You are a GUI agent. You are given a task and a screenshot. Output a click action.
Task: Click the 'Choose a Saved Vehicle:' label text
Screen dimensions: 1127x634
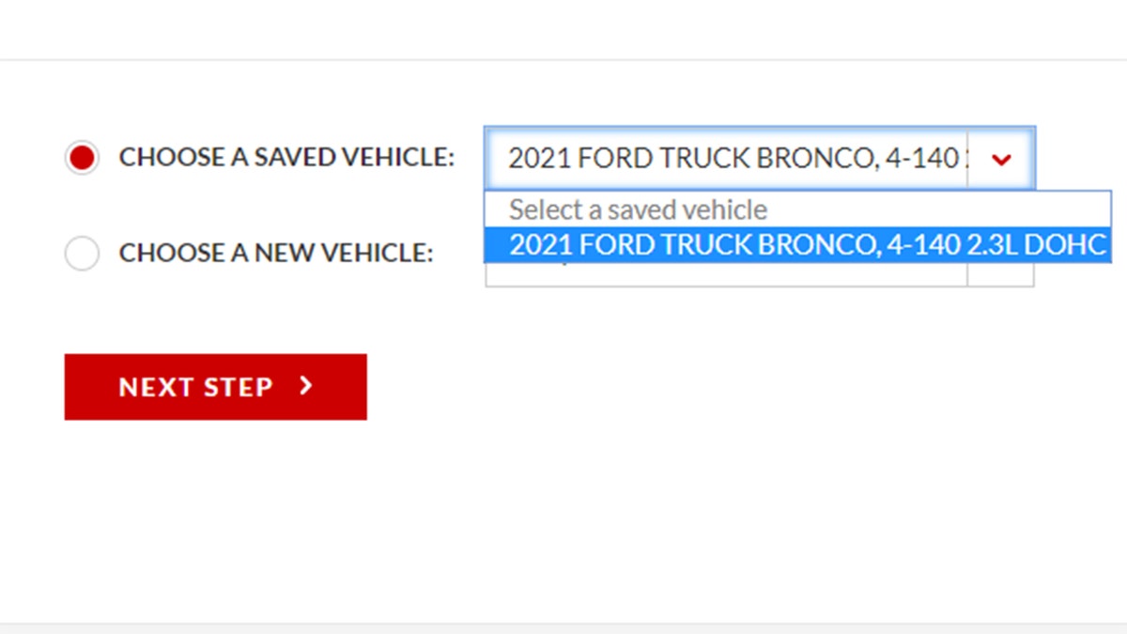click(286, 157)
